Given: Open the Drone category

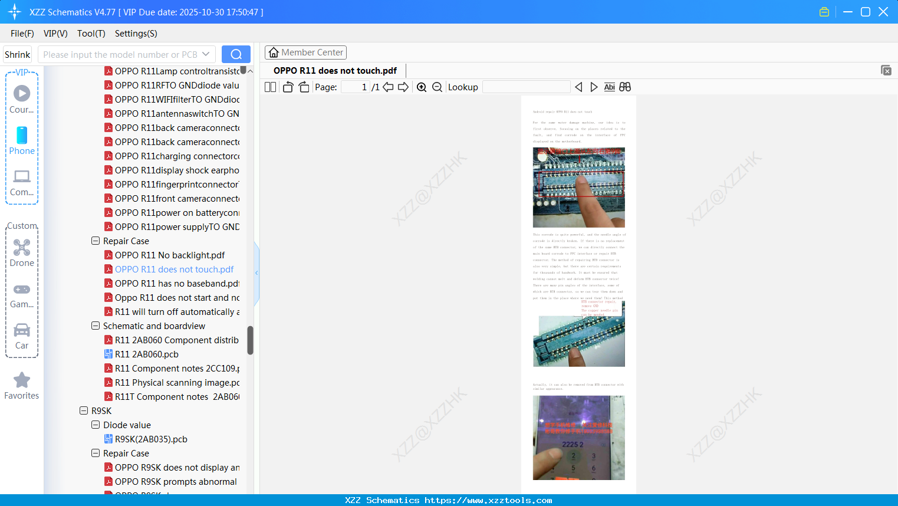Looking at the screenshot, I should pyautogui.click(x=22, y=253).
